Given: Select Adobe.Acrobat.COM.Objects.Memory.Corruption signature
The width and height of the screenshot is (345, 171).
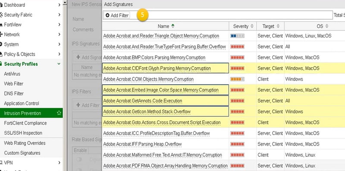Looking at the screenshot, I should [x=148, y=79].
